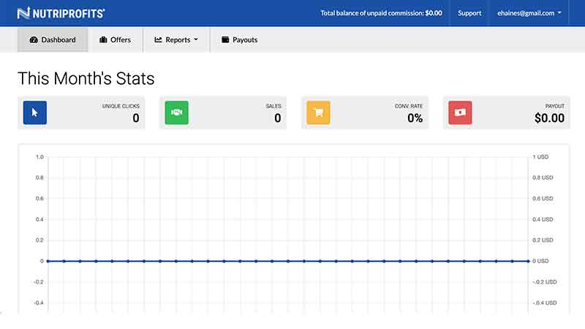The width and height of the screenshot is (585, 329).
Task: Click the Offers briefcase icon
Action: pos(103,39)
